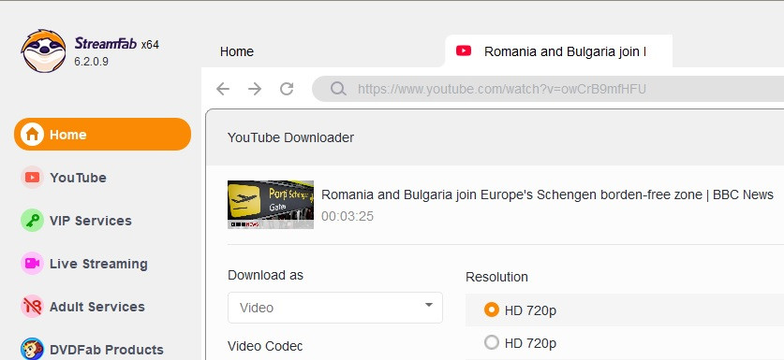
Task: Click the YouTube Downloader heading
Action: coord(290,137)
